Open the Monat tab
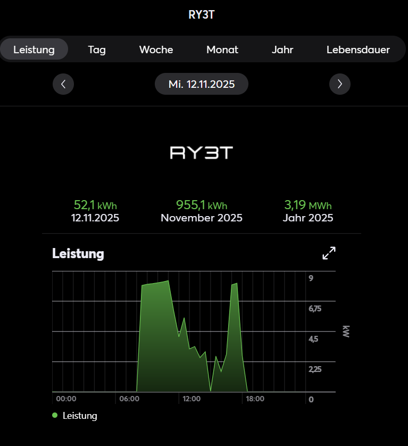 click(222, 49)
